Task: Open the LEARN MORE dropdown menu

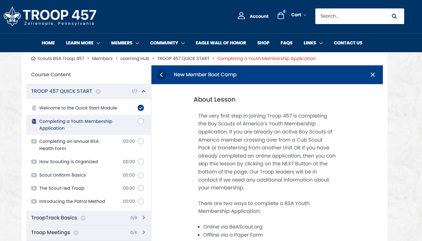Action: 83,43
